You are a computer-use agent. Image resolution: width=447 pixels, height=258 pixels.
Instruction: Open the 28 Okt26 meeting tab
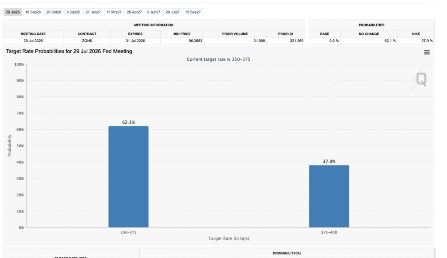pyautogui.click(x=54, y=12)
